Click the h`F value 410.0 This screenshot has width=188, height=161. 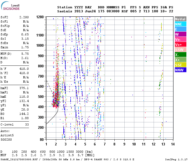[x=24, y=69]
